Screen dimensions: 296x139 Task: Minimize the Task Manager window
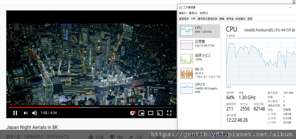[x=290, y=7]
